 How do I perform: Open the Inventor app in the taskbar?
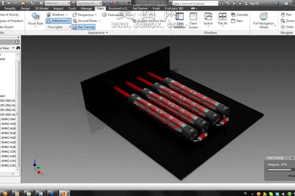pyautogui.click(x=64, y=193)
